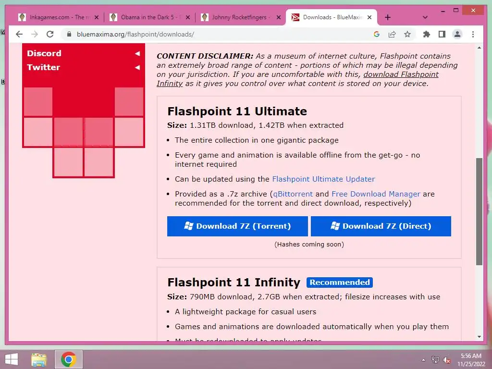The height and width of the screenshot is (369, 492).
Task: Open the tab search dropdown chevron
Action: coord(425,17)
